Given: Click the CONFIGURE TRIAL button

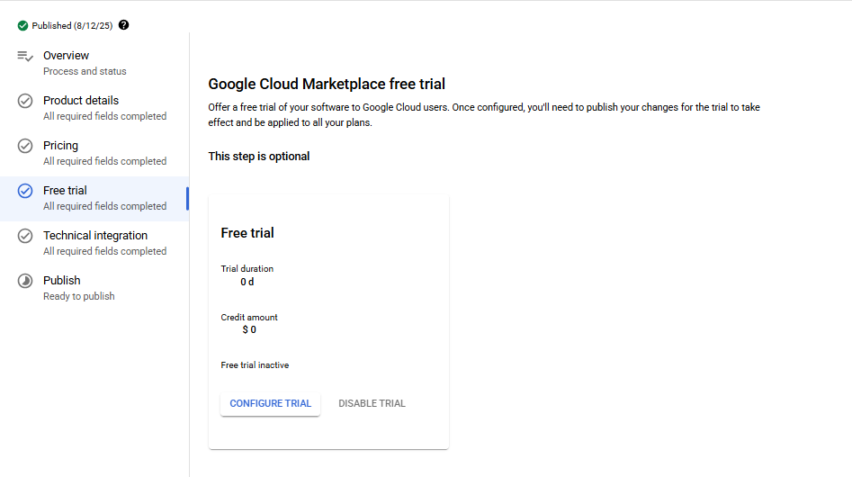Looking at the screenshot, I should tap(270, 404).
